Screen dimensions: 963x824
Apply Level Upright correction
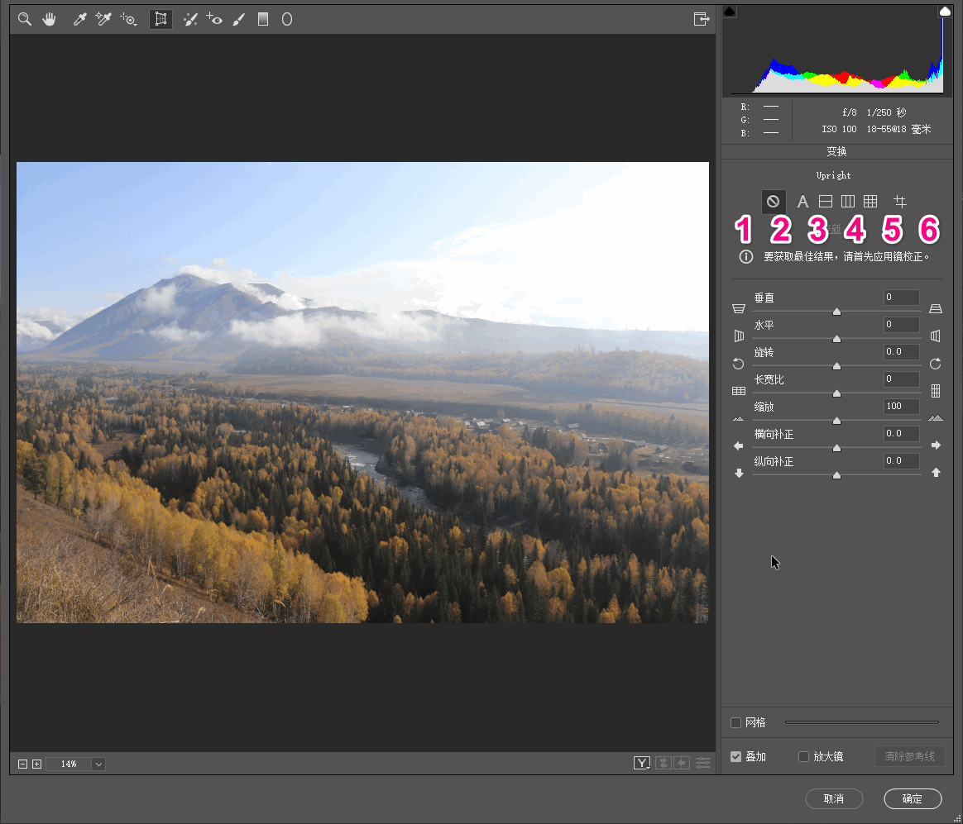[826, 201]
